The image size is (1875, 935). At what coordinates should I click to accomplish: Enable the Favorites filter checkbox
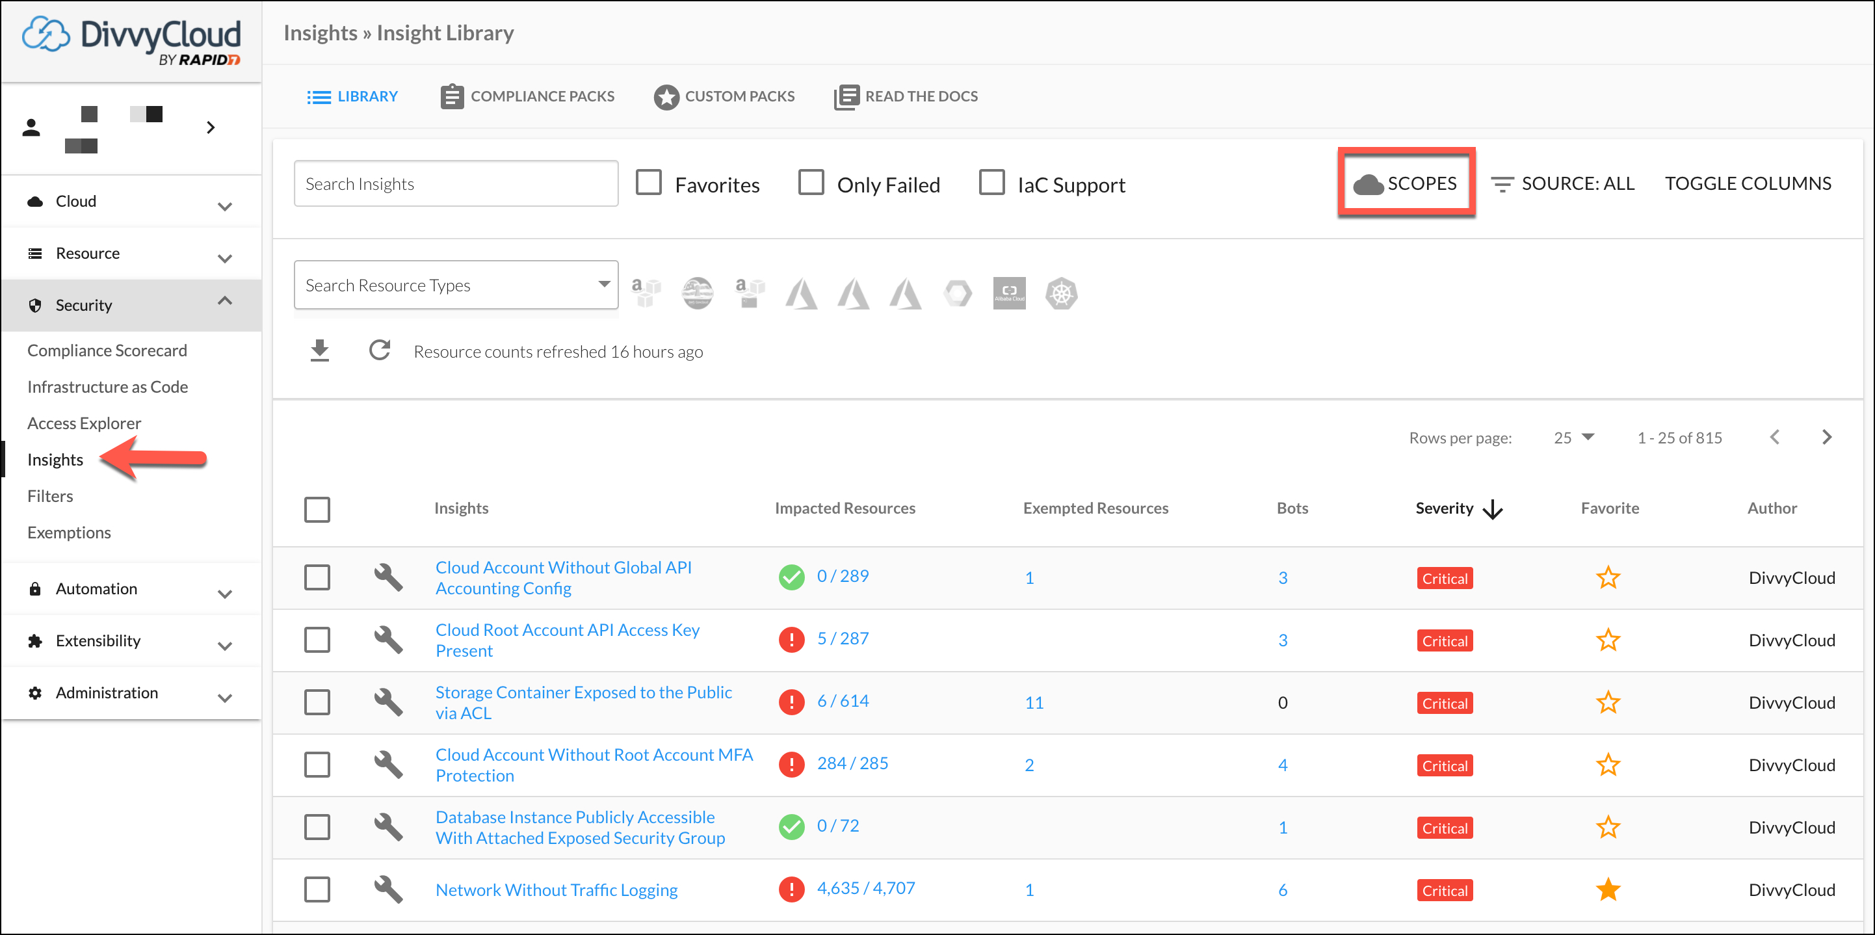point(648,183)
